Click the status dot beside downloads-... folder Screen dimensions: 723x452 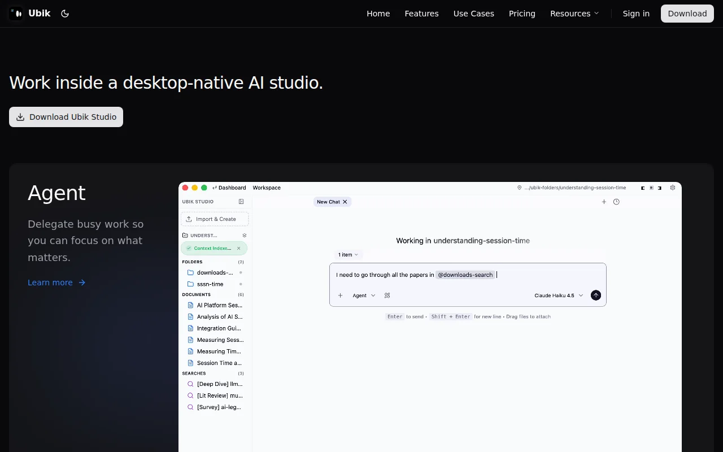pyautogui.click(x=241, y=272)
